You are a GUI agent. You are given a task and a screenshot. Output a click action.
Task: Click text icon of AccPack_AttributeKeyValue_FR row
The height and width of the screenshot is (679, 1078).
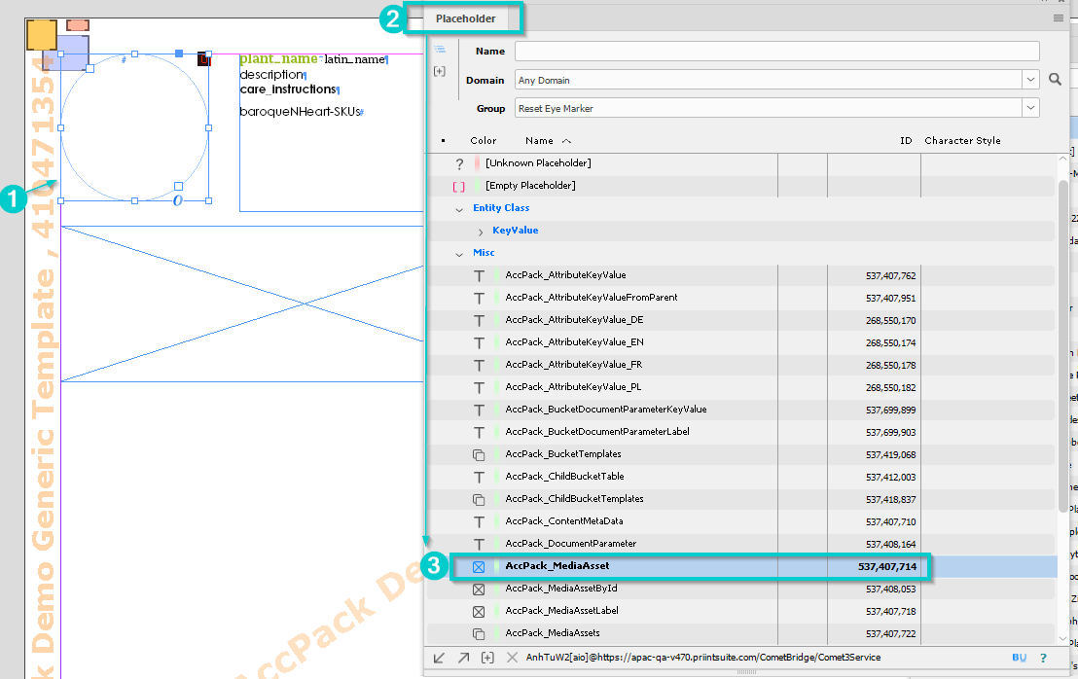point(480,365)
